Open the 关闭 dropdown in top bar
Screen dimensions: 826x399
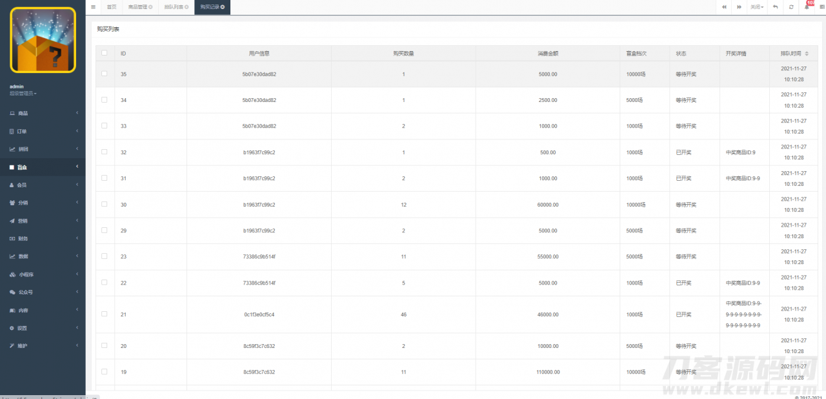click(x=757, y=7)
